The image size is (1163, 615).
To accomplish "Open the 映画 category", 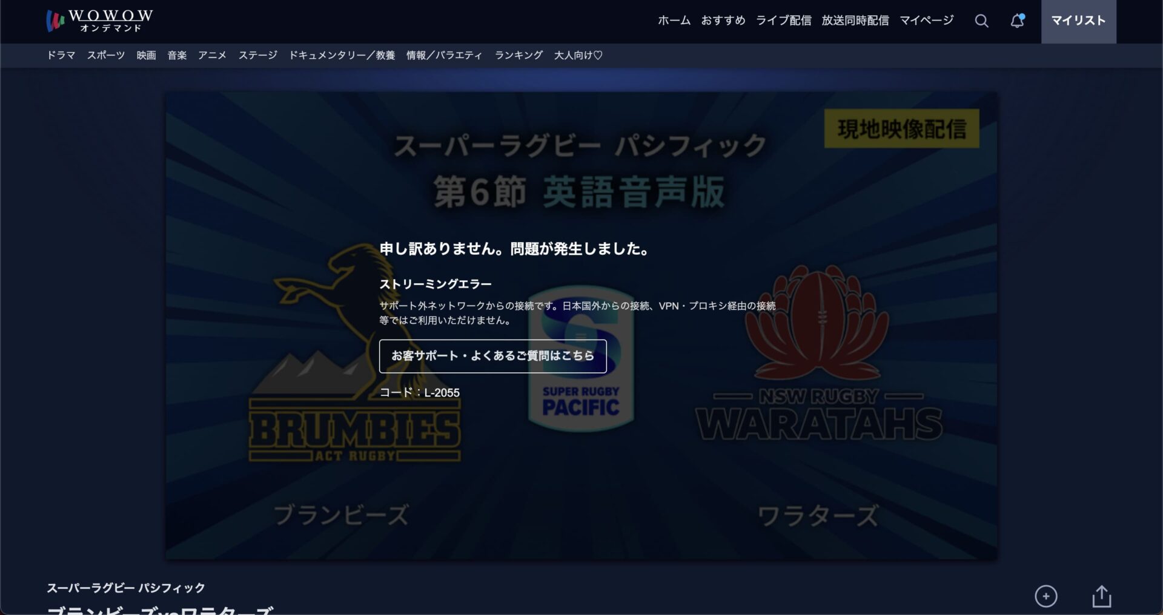I will [x=145, y=55].
